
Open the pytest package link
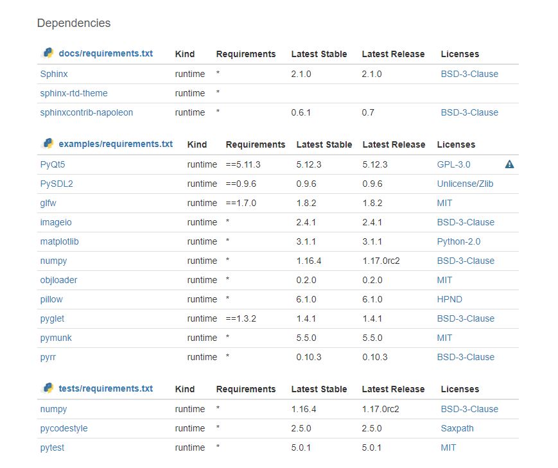52,447
